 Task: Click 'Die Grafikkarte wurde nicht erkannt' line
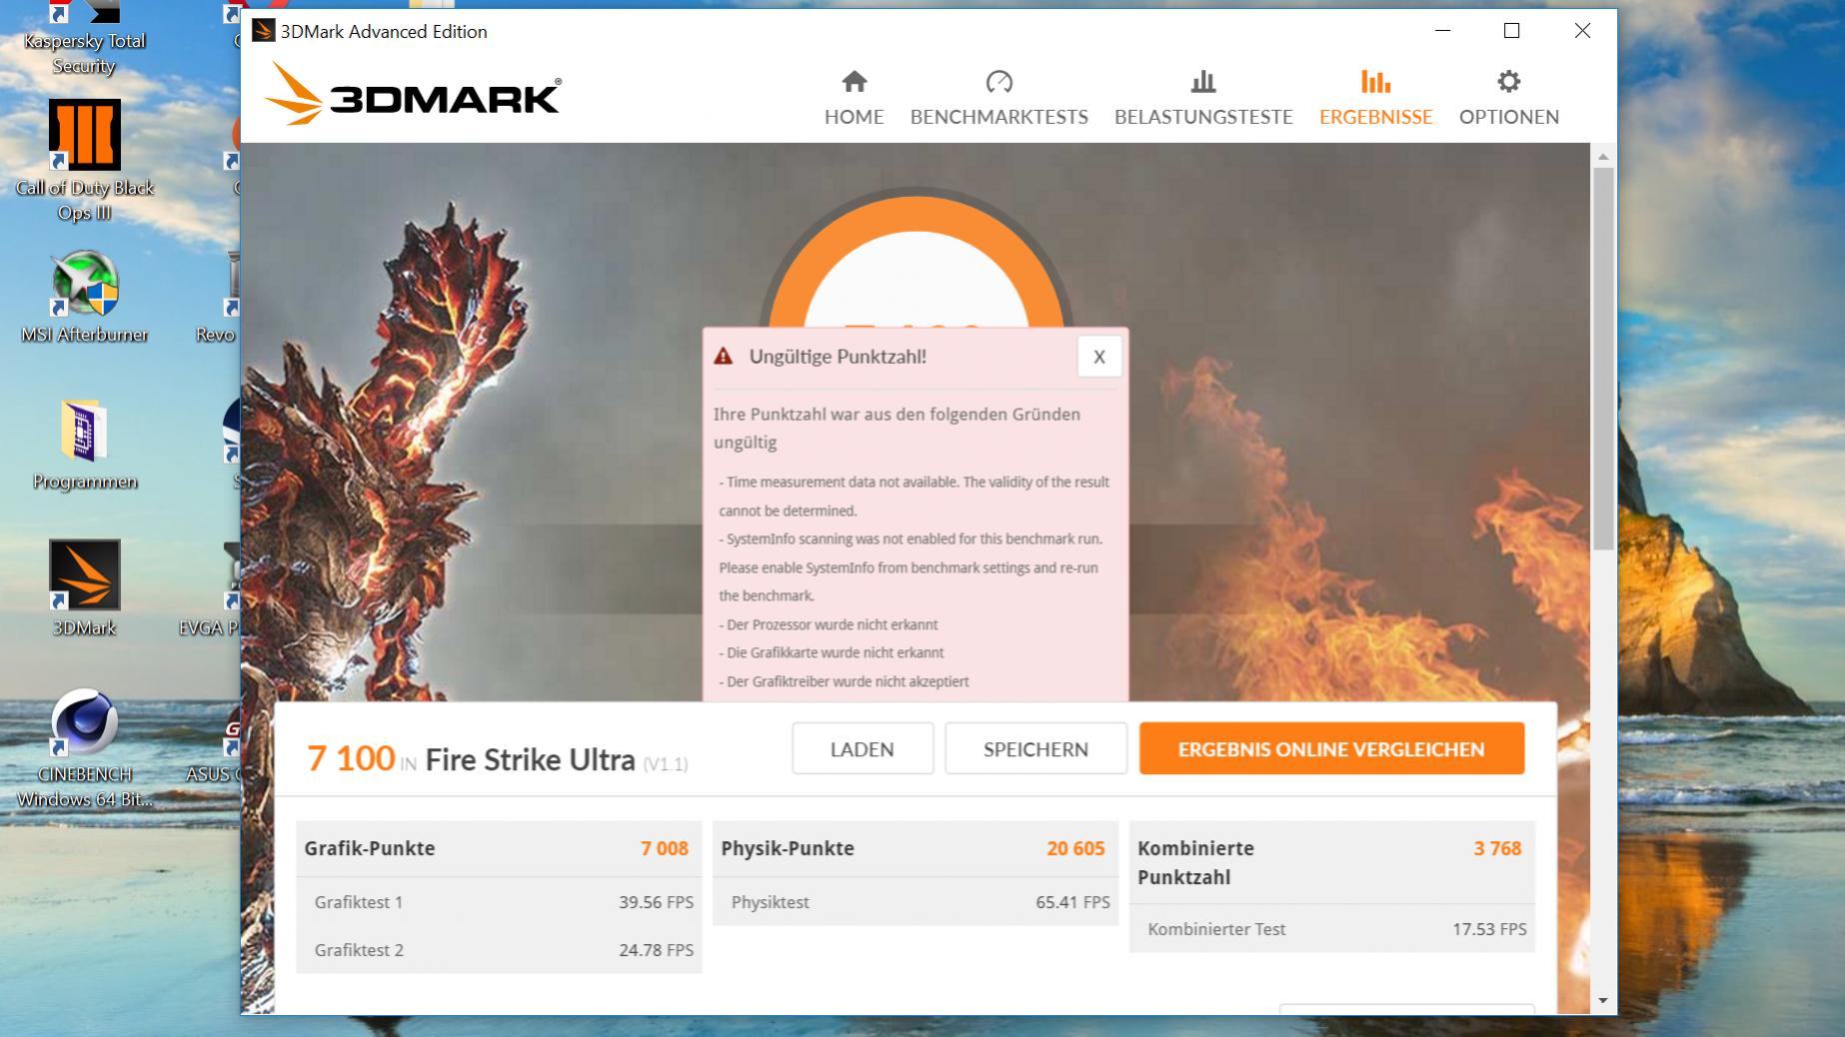pos(832,652)
